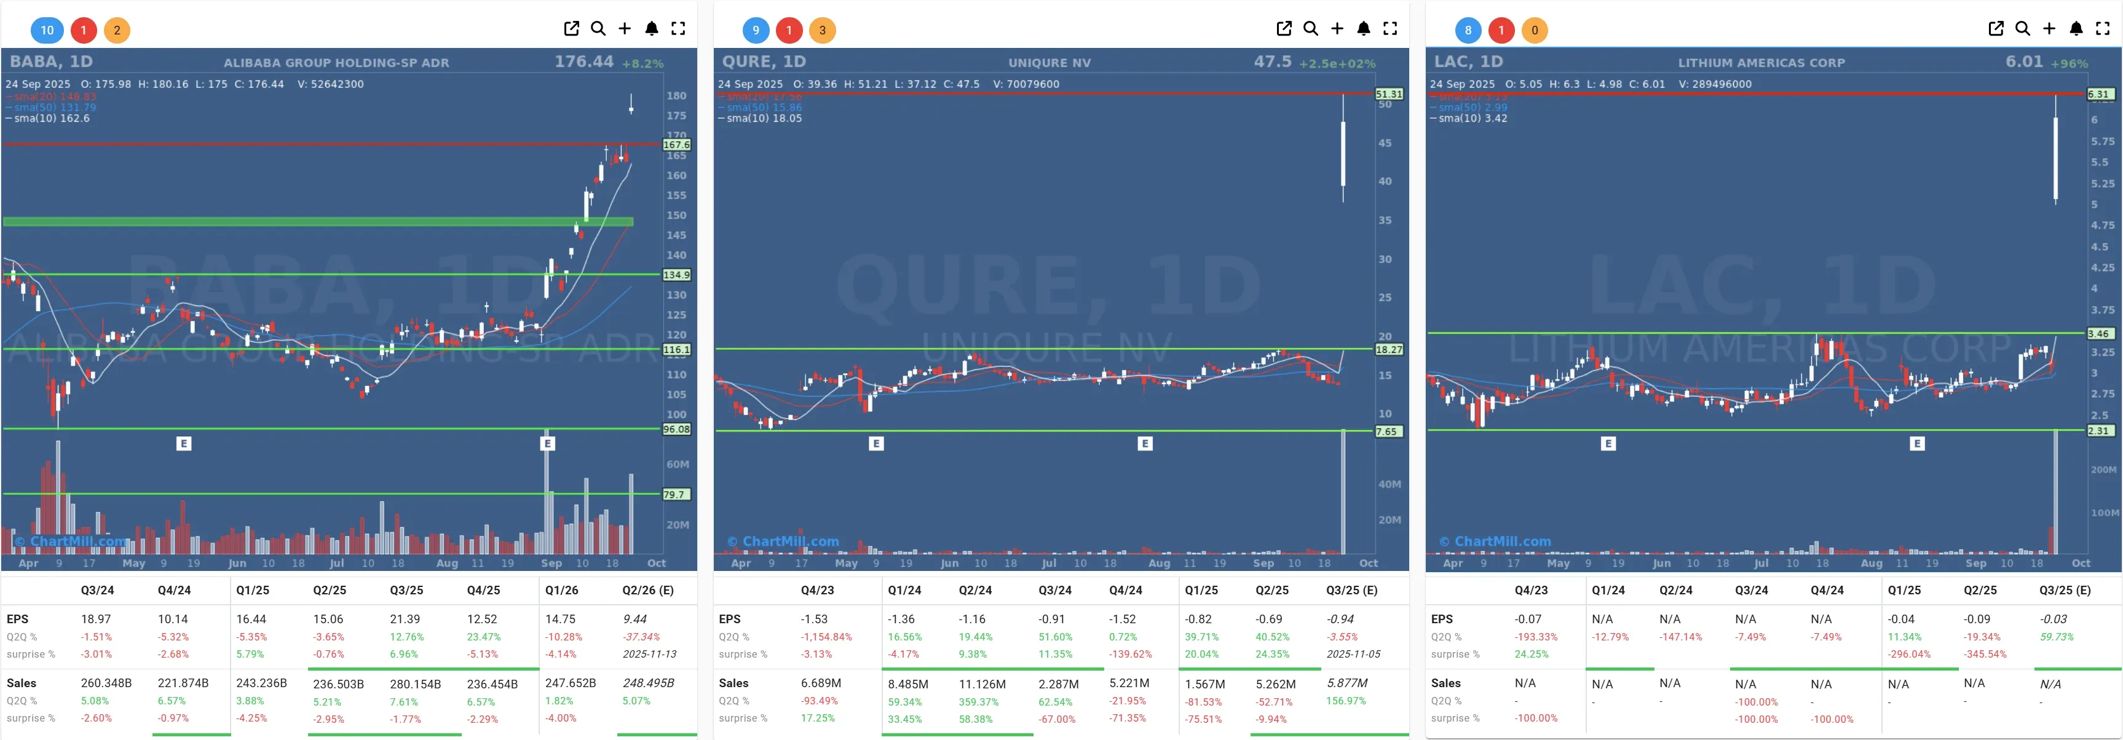
Task: Click LITHIUM AMERICAS CORP company name
Action: [x=1761, y=63]
